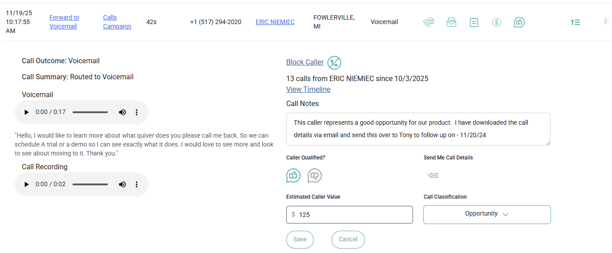The width and height of the screenshot is (612, 253).
Task: Mute the voicemail audio player
Action: pyautogui.click(x=122, y=112)
